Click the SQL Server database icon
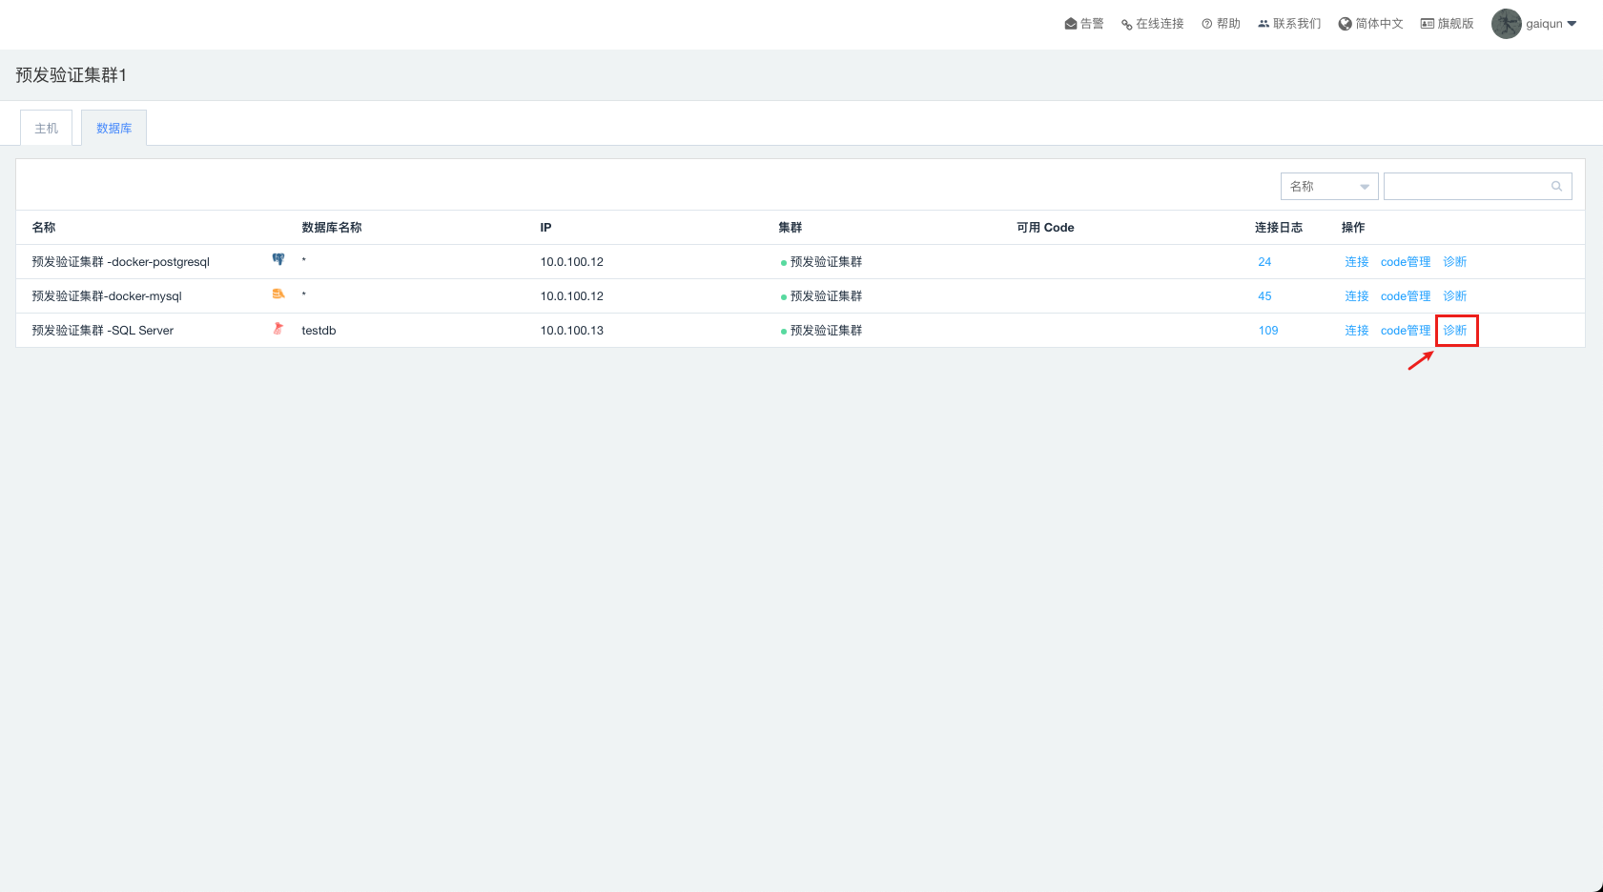The height and width of the screenshot is (892, 1603). [x=278, y=329]
